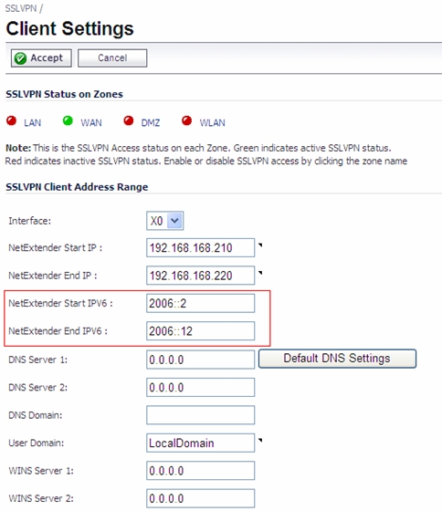The image size is (442, 511).
Task: Open the Interface X0 dropdown
Action: tap(164, 221)
